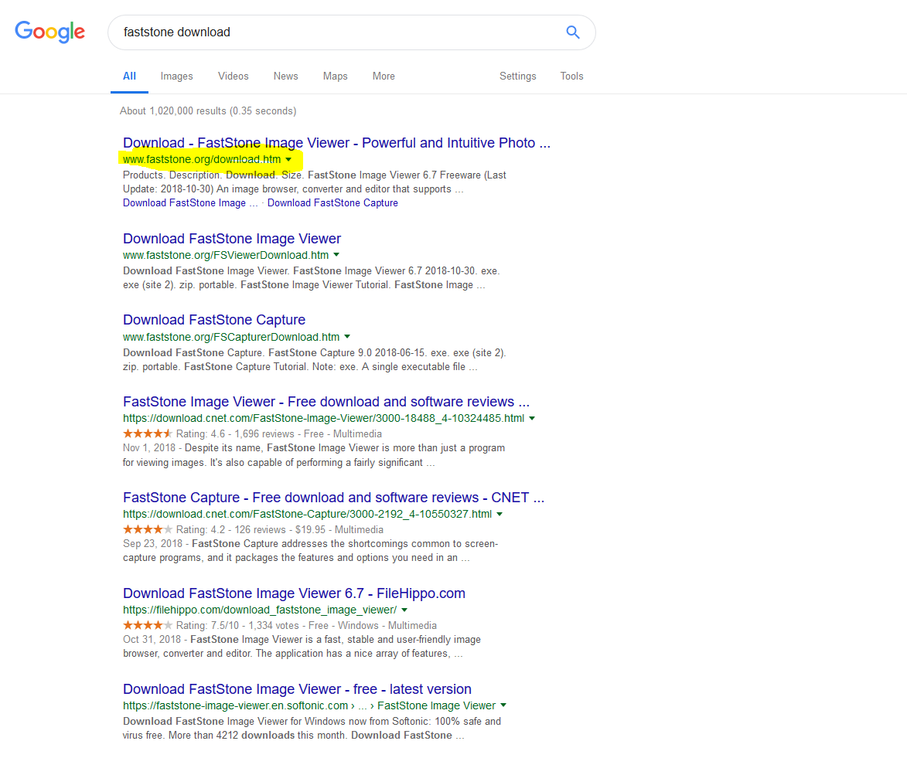Expand dropdown arrow next to FSViewerDownload.htm
This screenshot has width=907, height=758.
click(336, 255)
